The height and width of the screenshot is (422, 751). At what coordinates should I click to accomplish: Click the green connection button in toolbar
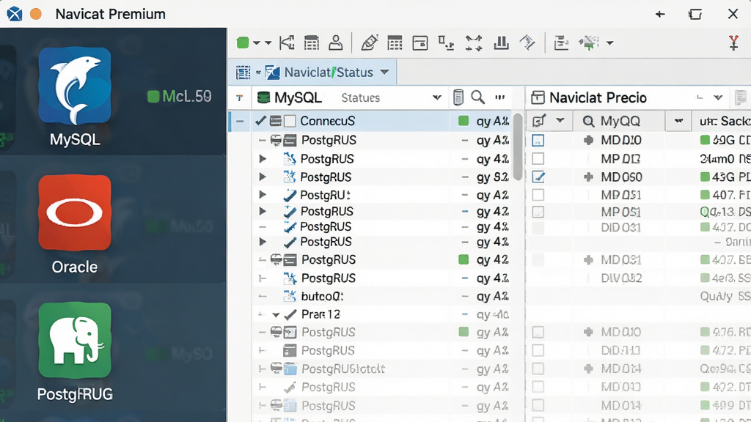[x=243, y=43]
